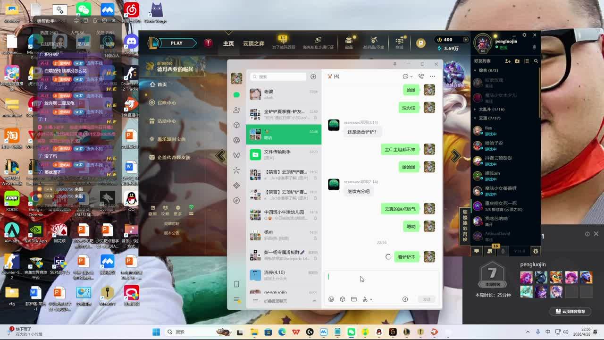The height and width of the screenshot is (340, 604).
Task: Click the send file folder icon
Action: pyautogui.click(x=354, y=299)
